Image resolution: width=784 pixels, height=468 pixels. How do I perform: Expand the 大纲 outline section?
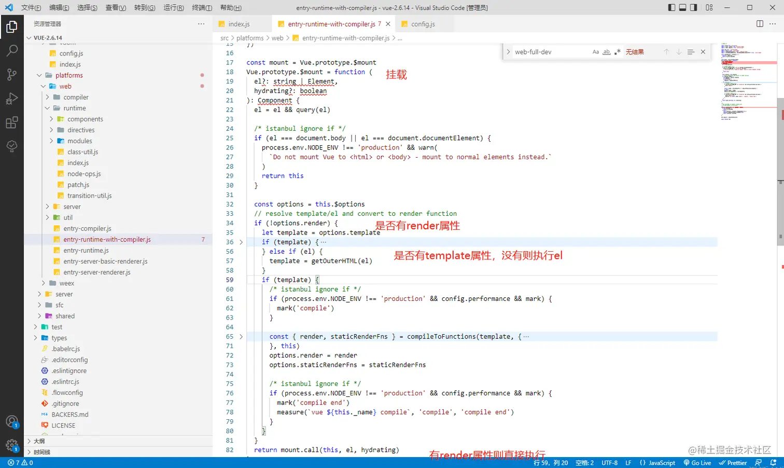point(29,441)
